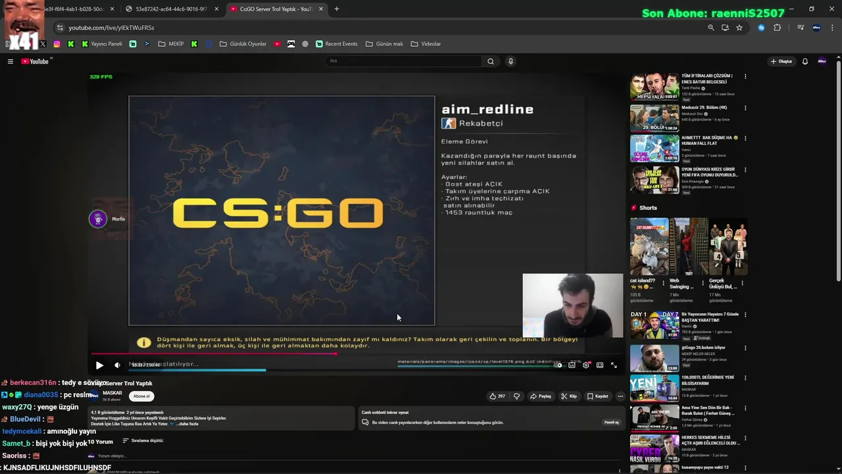Open the MEKİP bookmarks folder
The width and height of the screenshot is (842, 474).
pos(171,44)
